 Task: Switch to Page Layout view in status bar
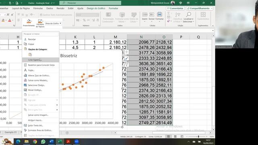tap(175, 137)
